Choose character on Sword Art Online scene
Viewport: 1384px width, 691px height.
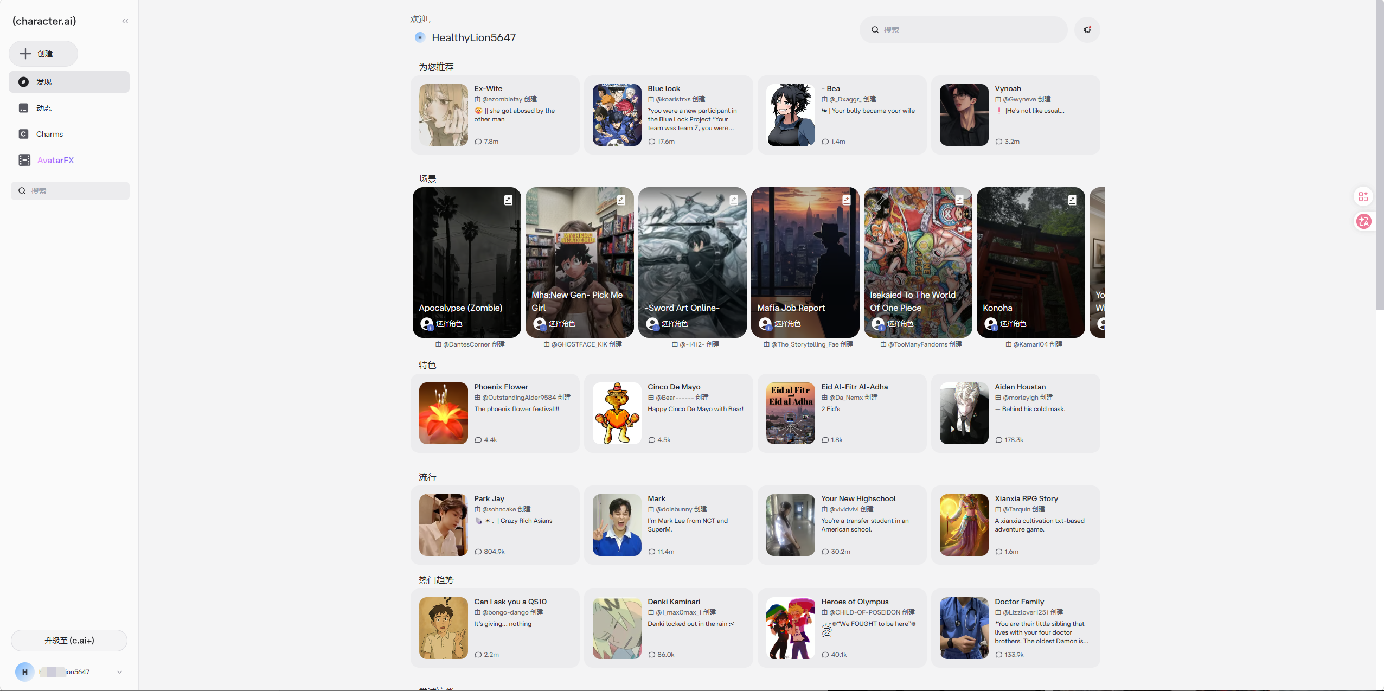pyautogui.click(x=667, y=324)
